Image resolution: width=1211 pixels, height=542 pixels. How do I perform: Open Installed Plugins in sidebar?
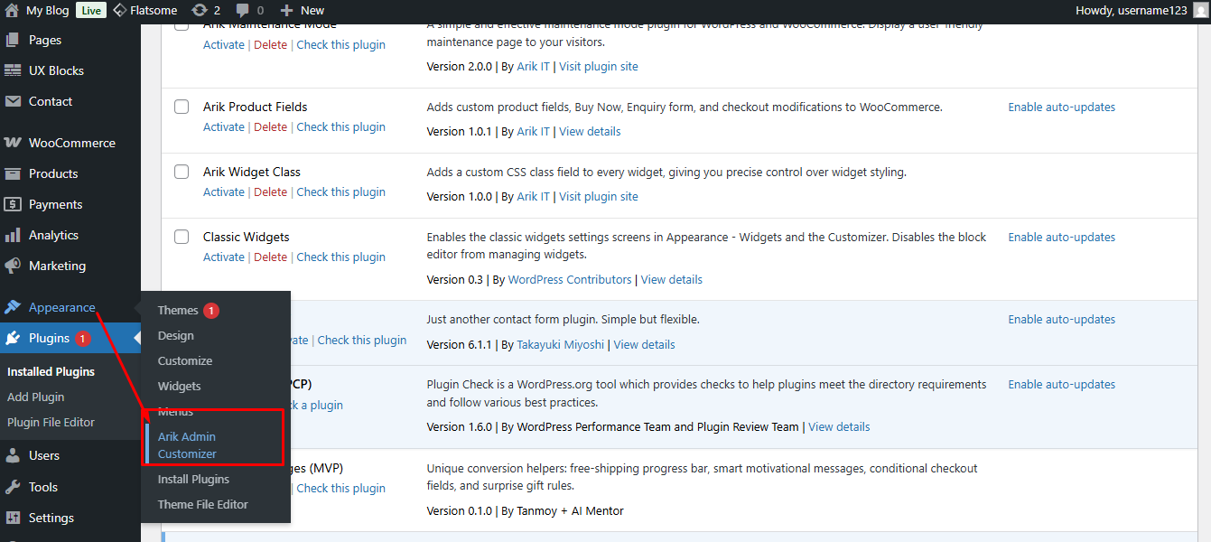(x=51, y=371)
